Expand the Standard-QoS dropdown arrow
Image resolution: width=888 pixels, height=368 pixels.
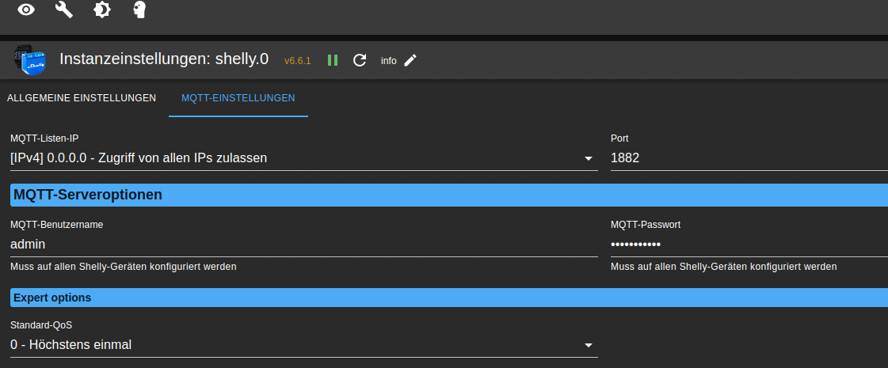(x=589, y=345)
